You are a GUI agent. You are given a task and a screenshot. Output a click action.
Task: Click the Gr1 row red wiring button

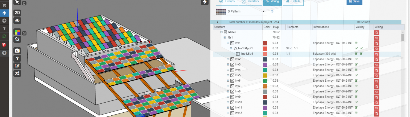(x=377, y=38)
